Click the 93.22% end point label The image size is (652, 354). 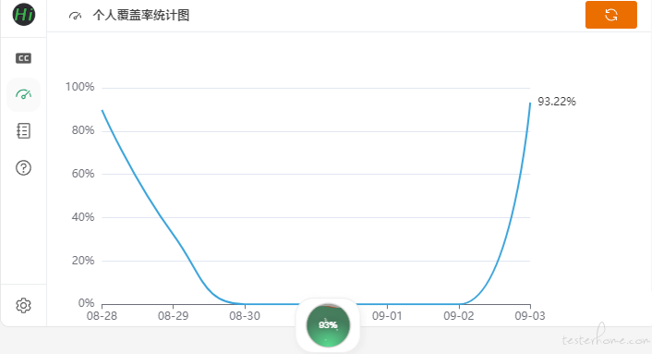pyautogui.click(x=556, y=102)
